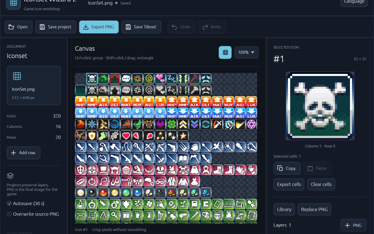374x234 pixels.
Task: Pick the full red heart icon cell
Action: (126, 136)
